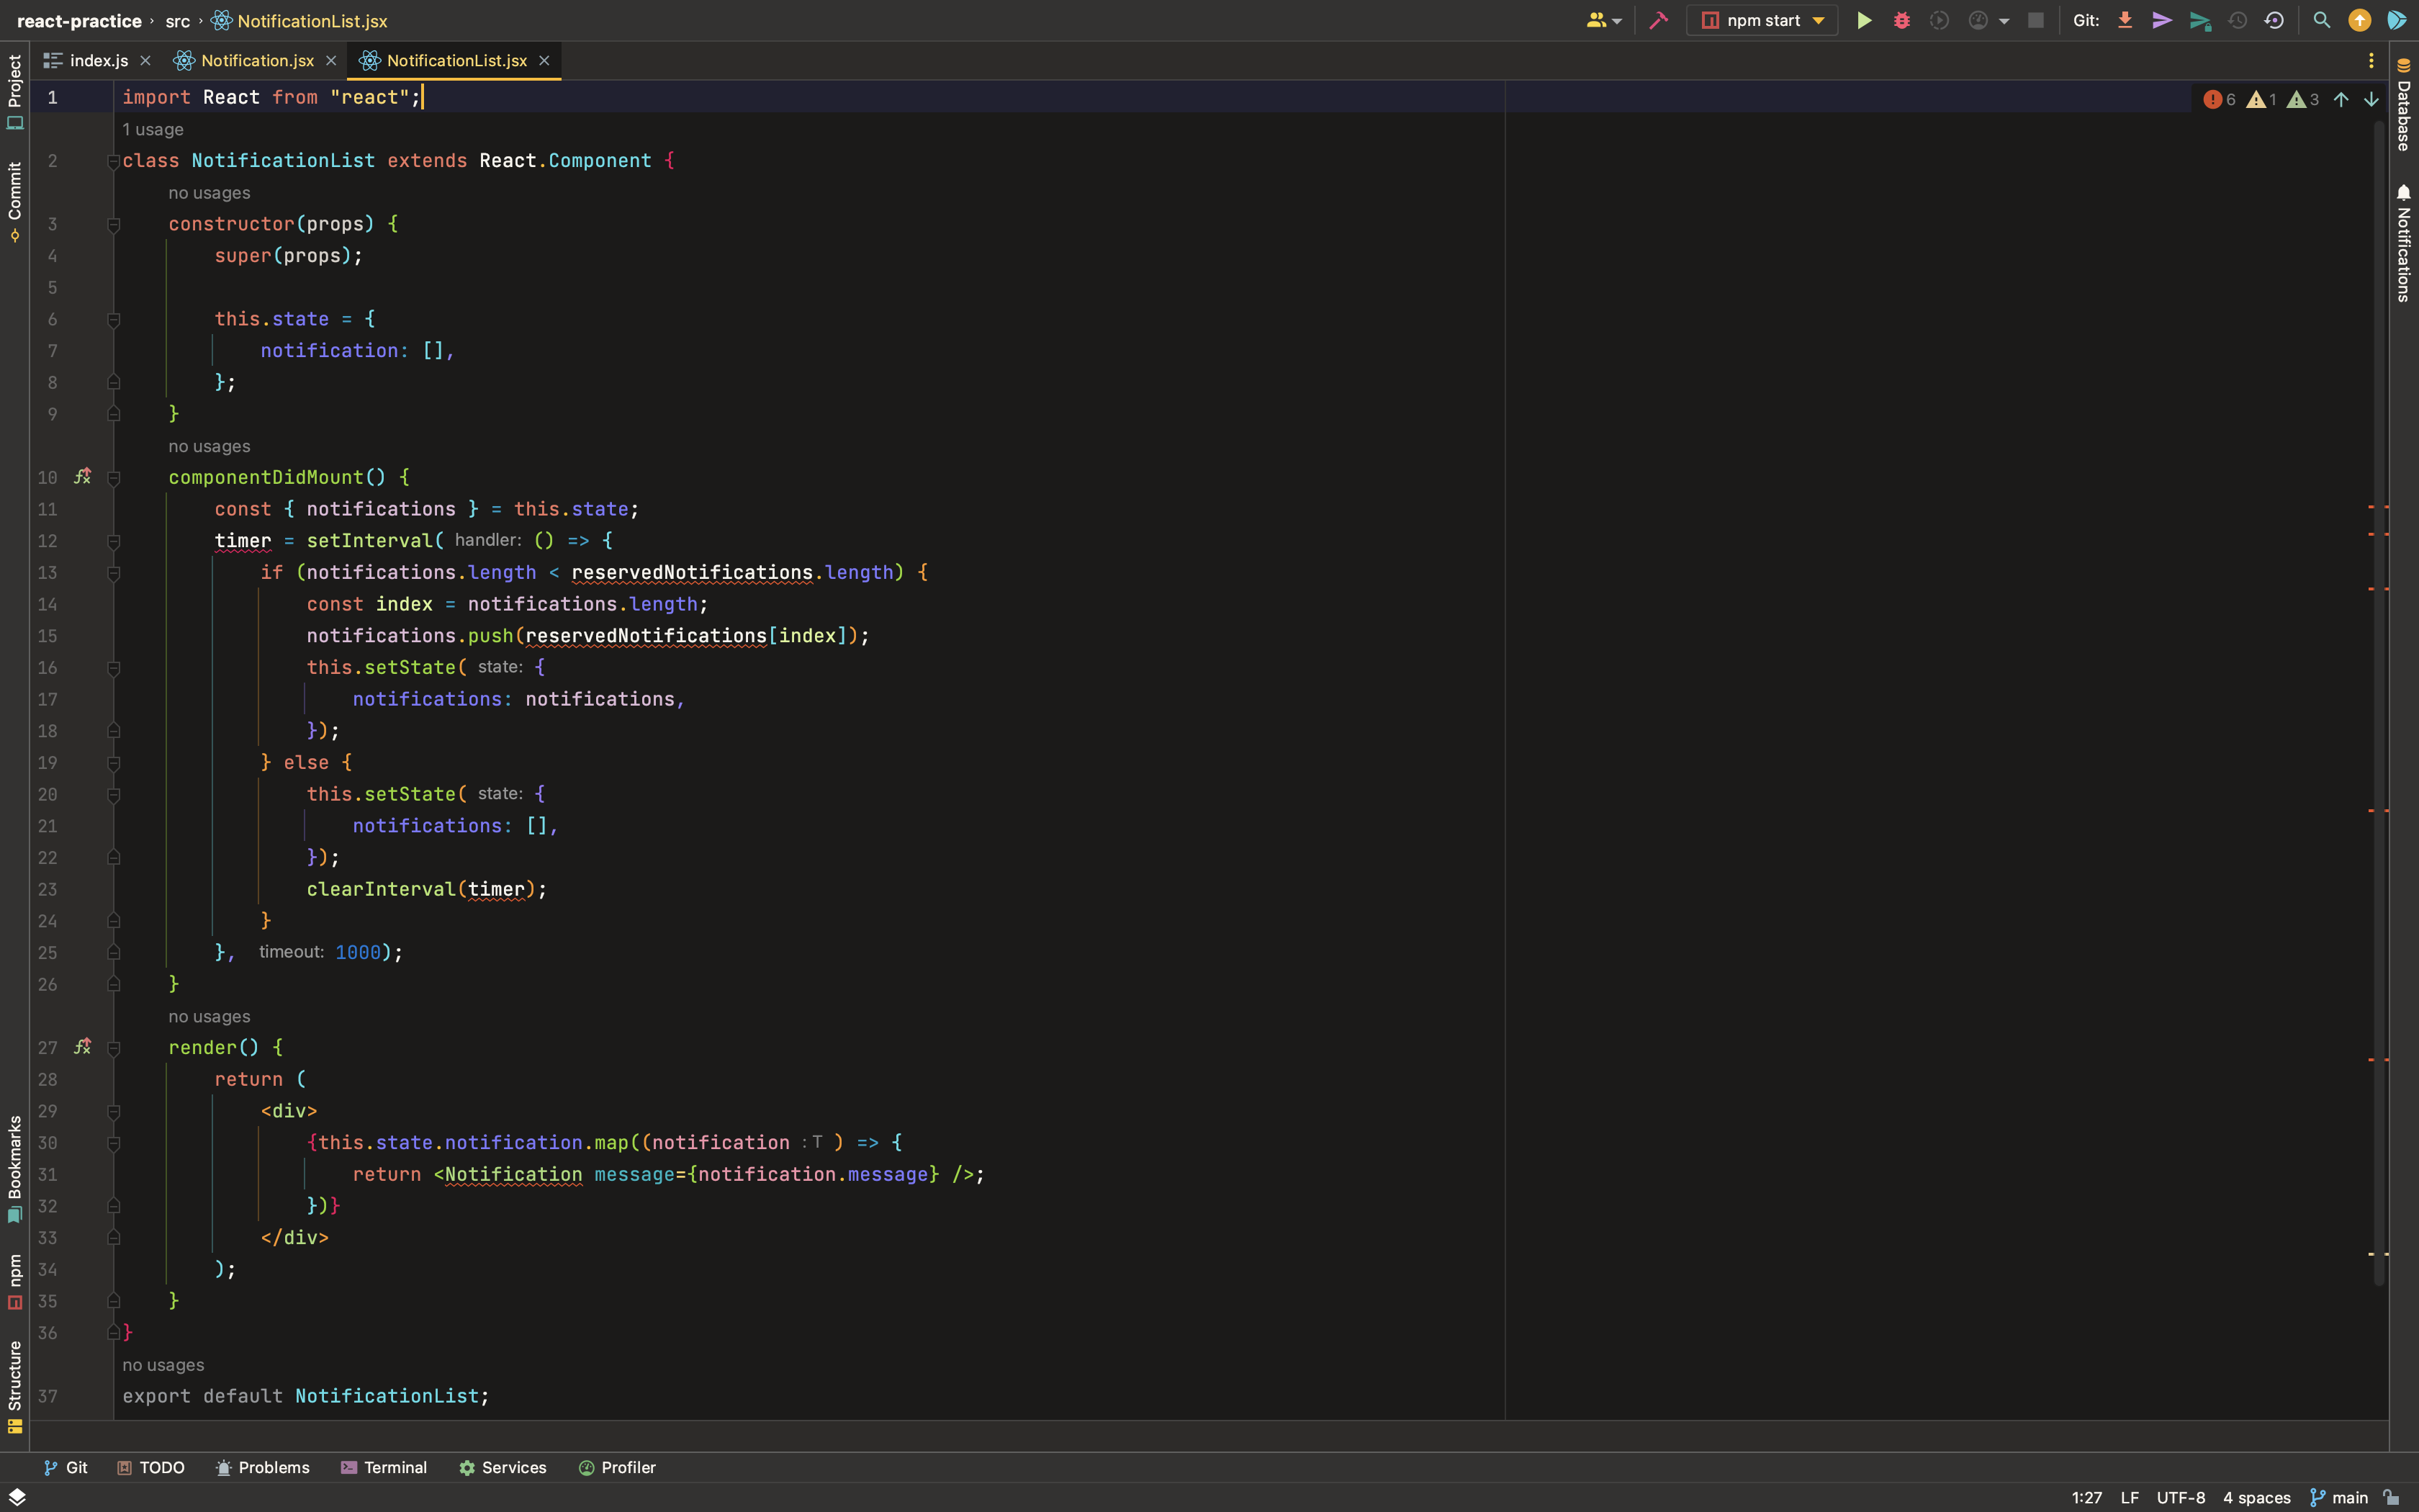Fold the else block at line 19

coord(113,764)
